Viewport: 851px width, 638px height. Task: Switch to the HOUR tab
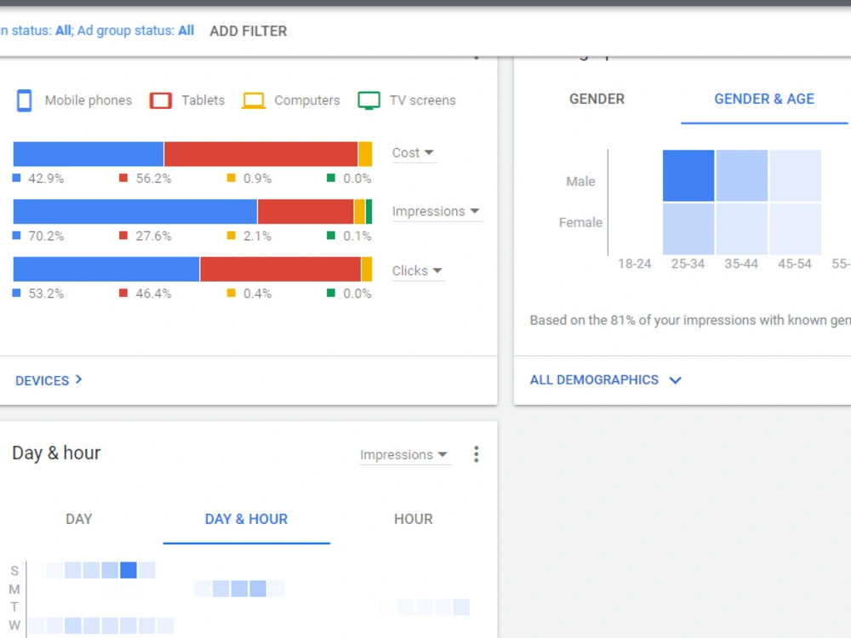click(413, 519)
